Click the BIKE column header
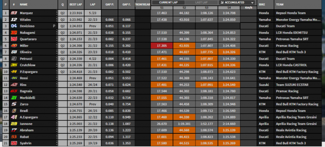Viewport: 325px width, 147px height. (x=266, y=5)
